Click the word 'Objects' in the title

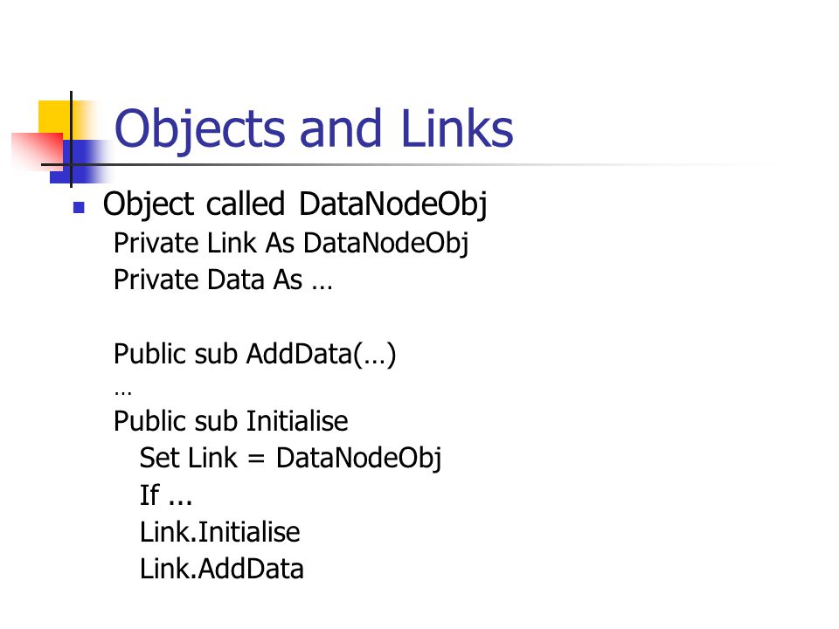coord(199,130)
